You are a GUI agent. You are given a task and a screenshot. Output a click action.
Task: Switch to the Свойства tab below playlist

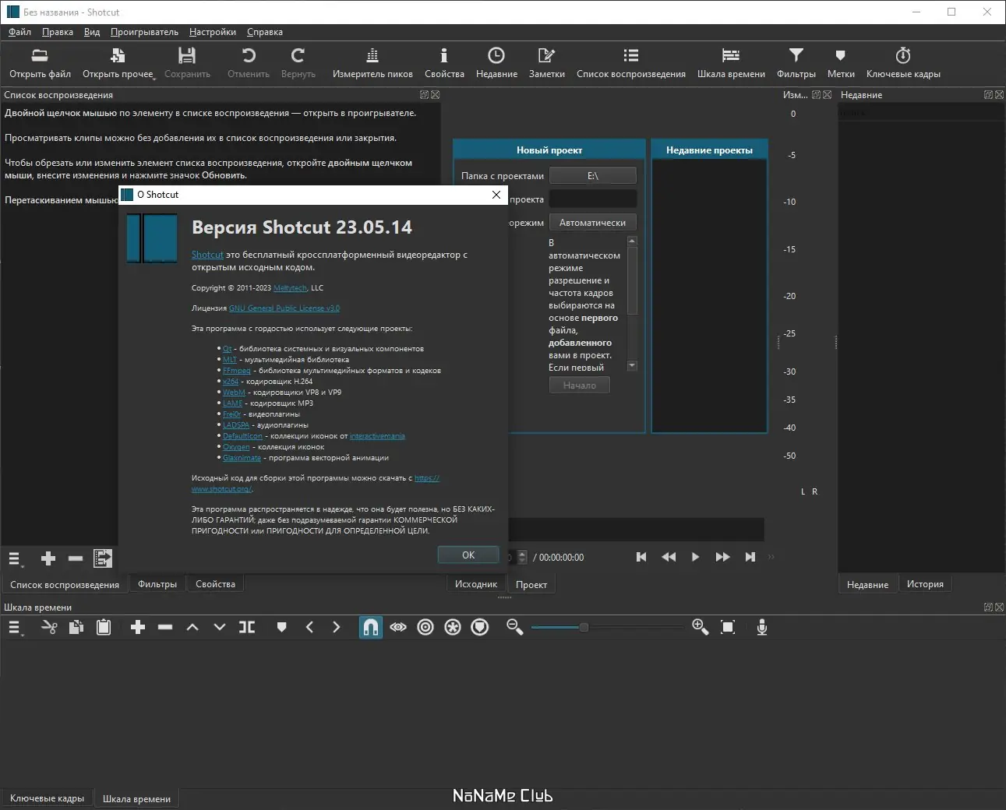point(215,584)
